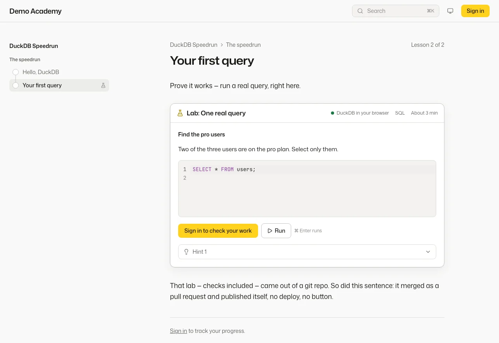Click the yellow Sign in button
Image resolution: width=499 pixels, height=343 pixels.
pos(475,11)
